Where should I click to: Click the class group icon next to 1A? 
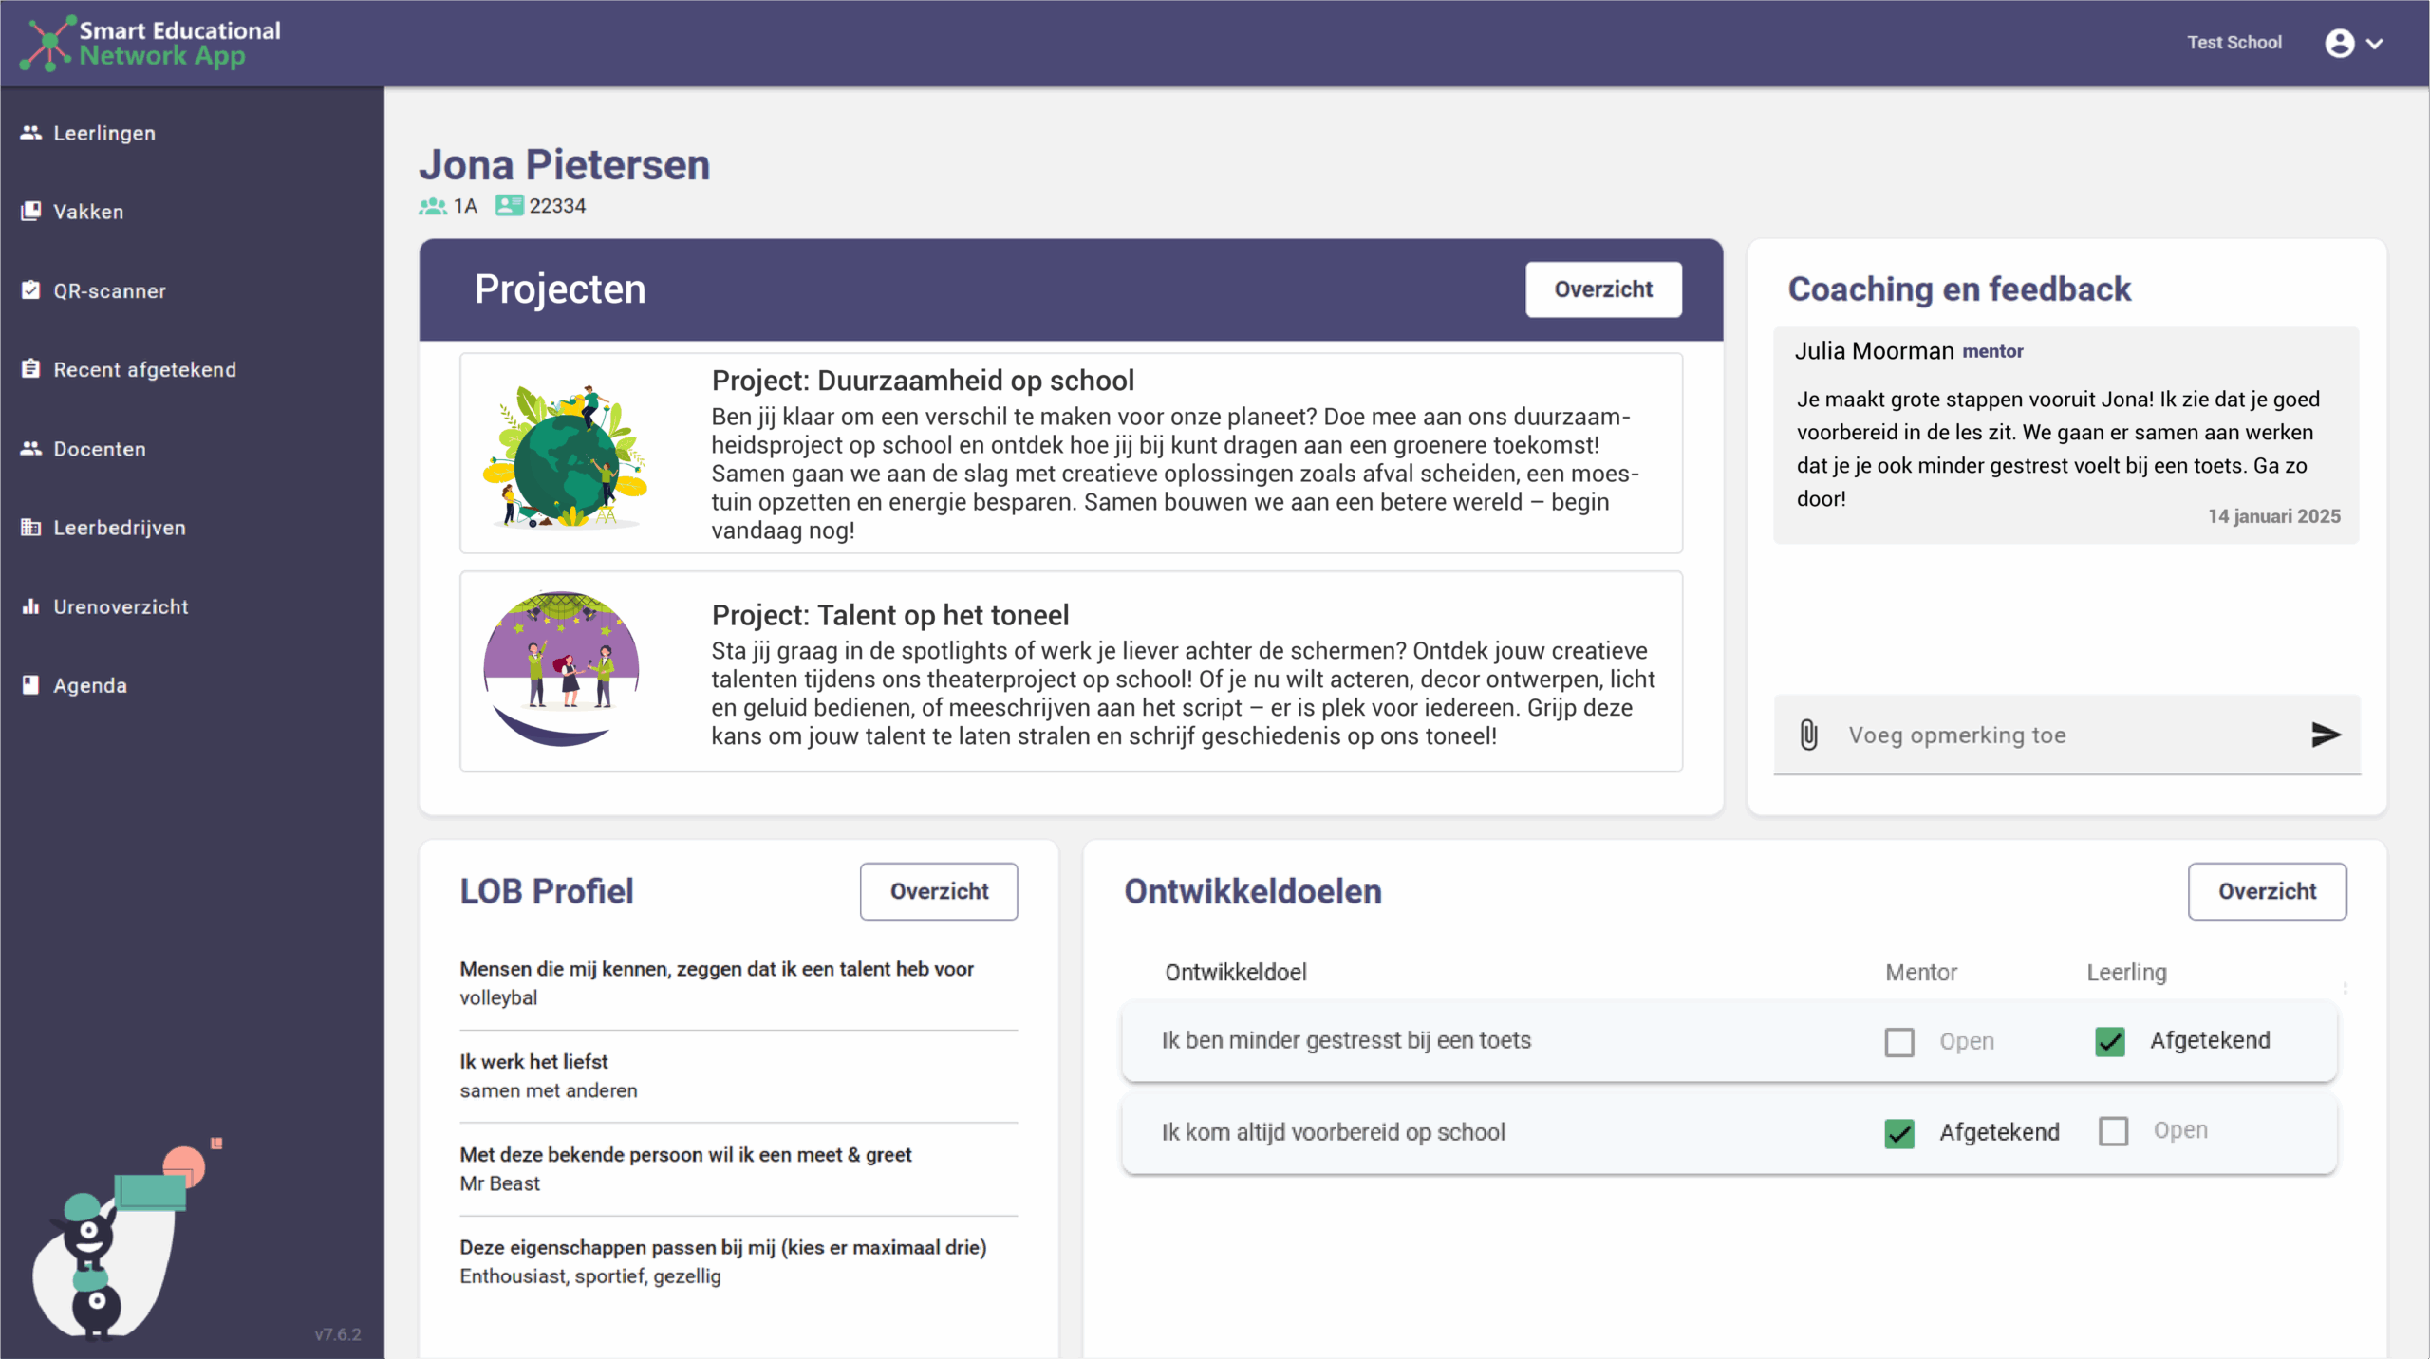pyautogui.click(x=433, y=206)
